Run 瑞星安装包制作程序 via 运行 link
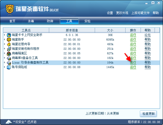The image size is (163, 125). (133, 49)
